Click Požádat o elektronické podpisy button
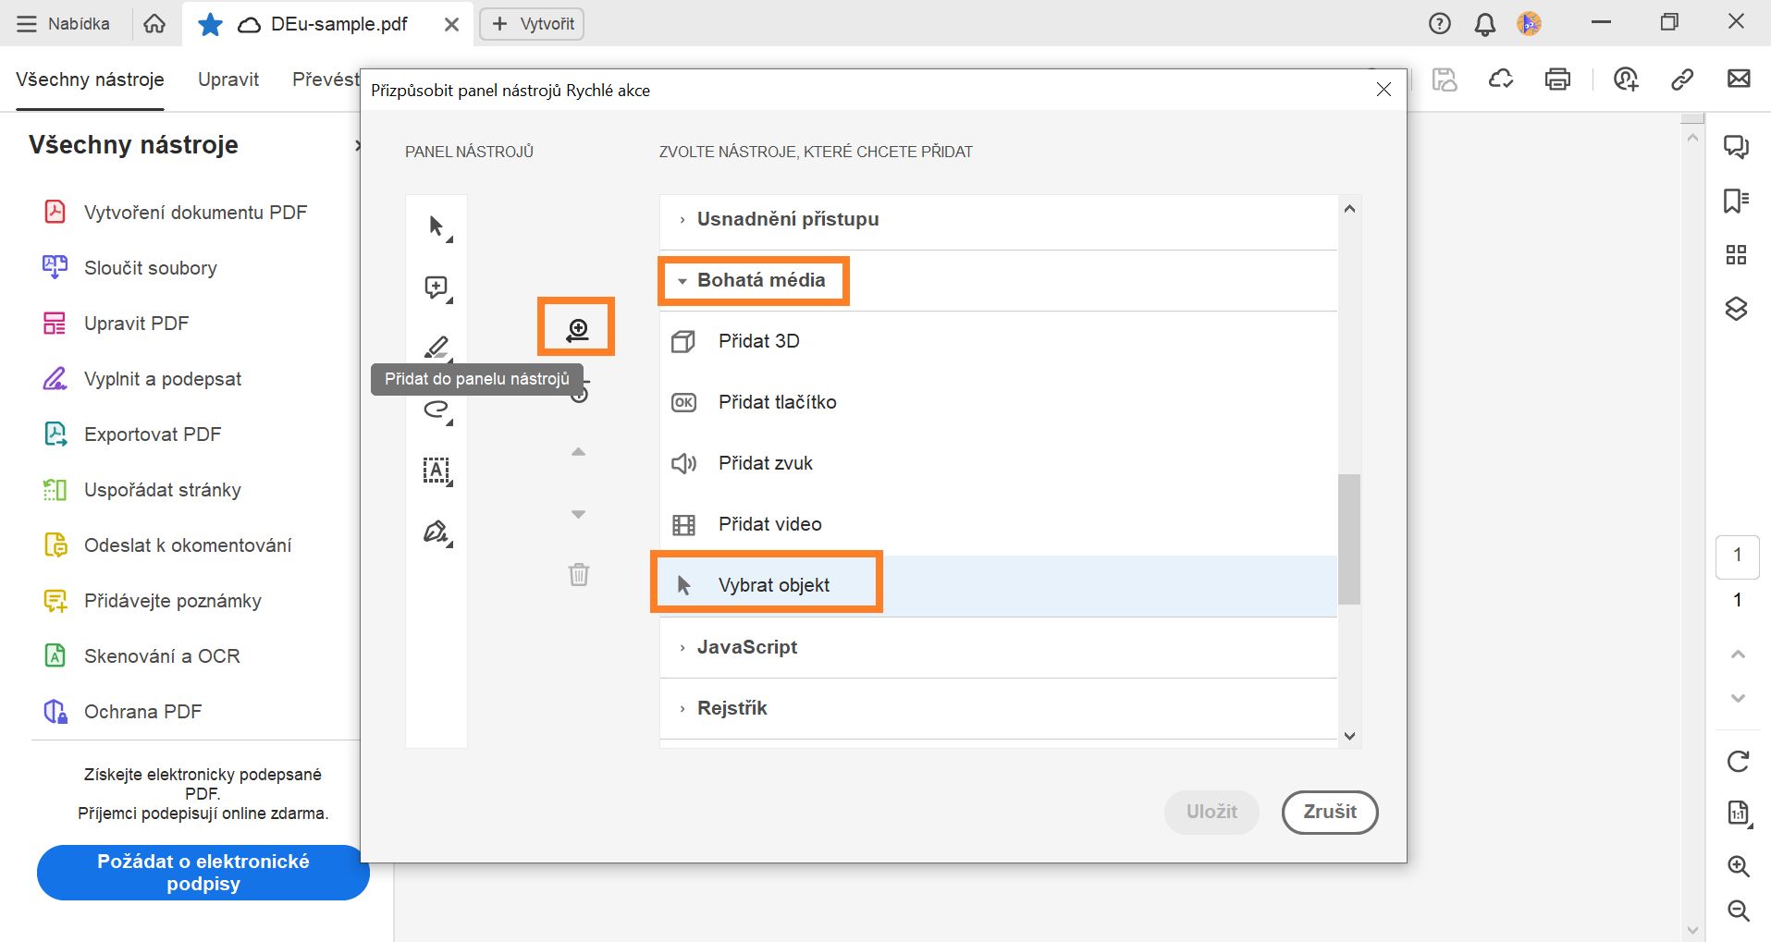 click(x=203, y=872)
